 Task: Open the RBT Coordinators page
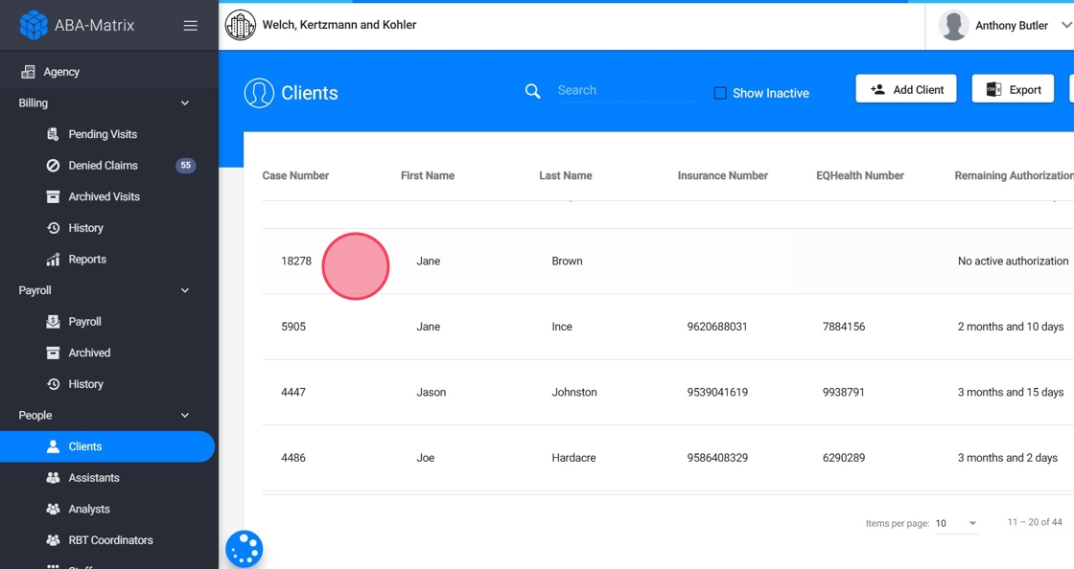pyautogui.click(x=110, y=540)
